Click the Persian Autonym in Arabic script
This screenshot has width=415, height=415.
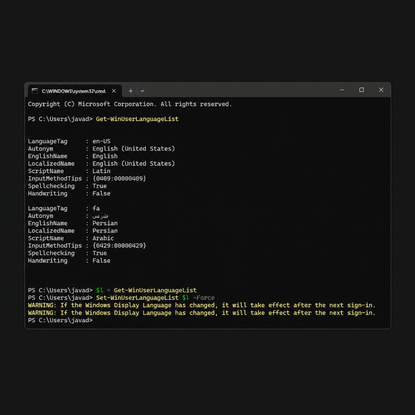point(100,216)
